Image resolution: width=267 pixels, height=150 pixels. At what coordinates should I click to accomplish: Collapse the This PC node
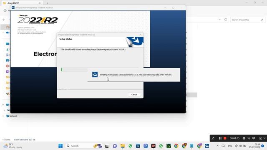[x=3, y=105]
